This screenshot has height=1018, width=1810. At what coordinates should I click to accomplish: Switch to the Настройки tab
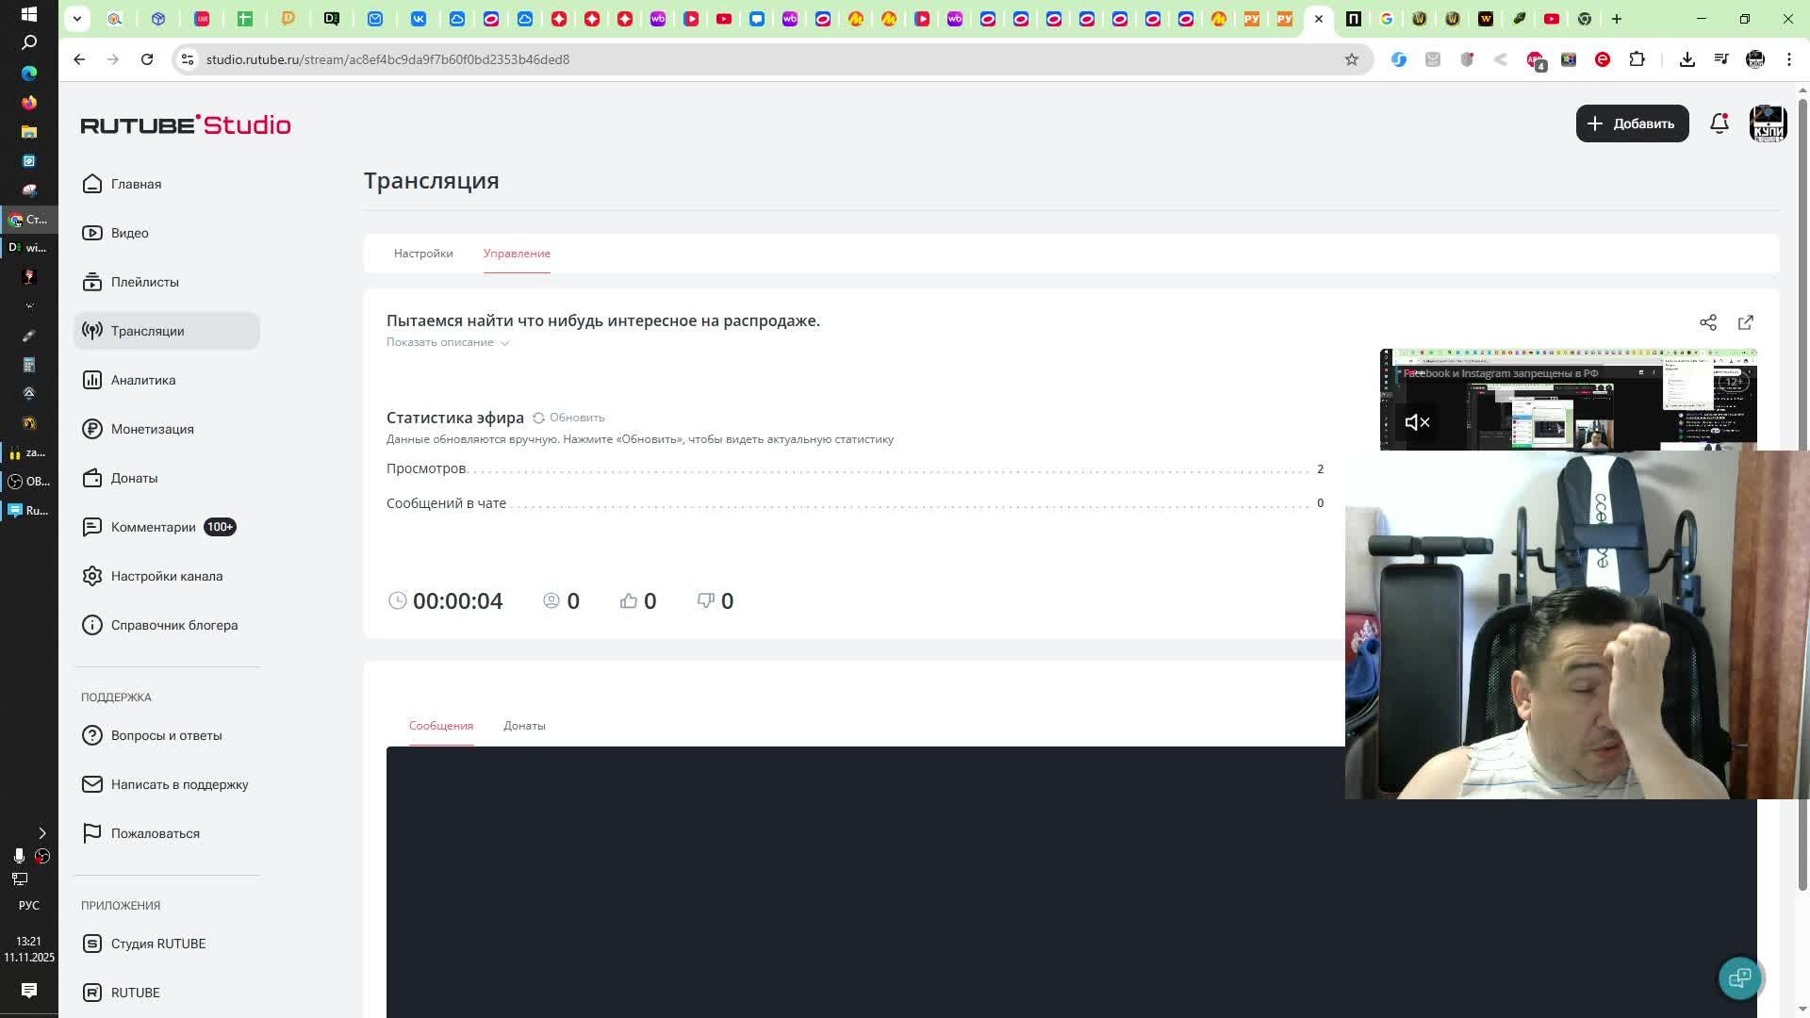coord(423,254)
